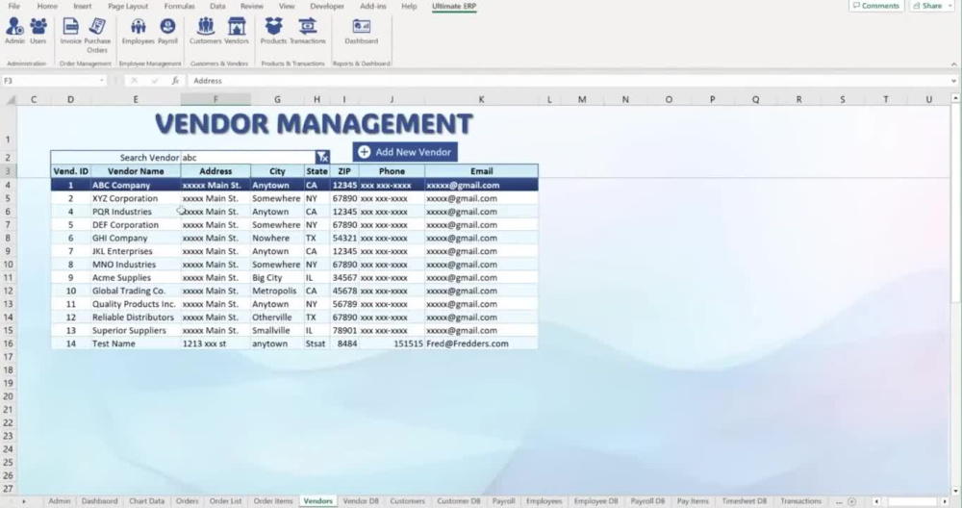Switch to the Page Layout tab
Viewport: 962px width, 508px height.
coord(128,6)
